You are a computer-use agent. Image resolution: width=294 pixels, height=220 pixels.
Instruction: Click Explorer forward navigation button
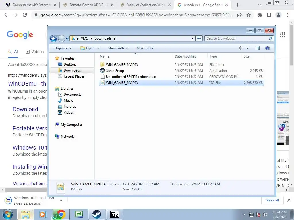click(x=61, y=39)
